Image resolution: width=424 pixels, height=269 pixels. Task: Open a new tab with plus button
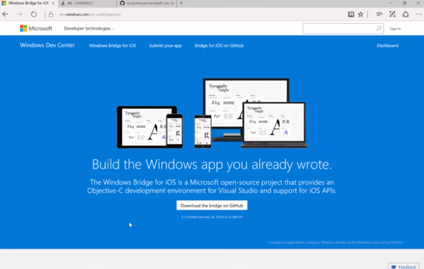coord(181,3)
